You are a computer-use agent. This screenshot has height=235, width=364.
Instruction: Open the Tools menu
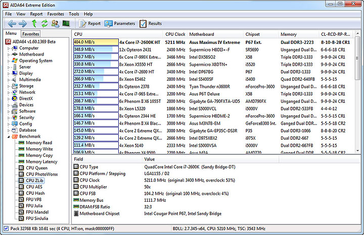[x=74, y=14]
